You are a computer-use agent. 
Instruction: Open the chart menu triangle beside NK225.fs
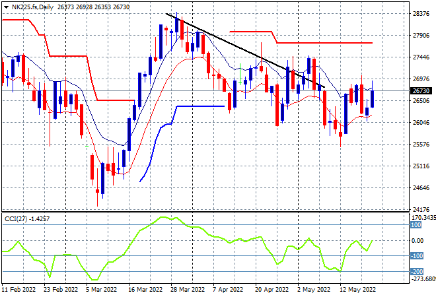[x=6, y=7]
